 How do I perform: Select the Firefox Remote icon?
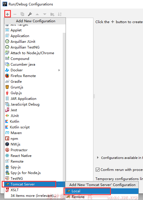(x=7, y=76)
